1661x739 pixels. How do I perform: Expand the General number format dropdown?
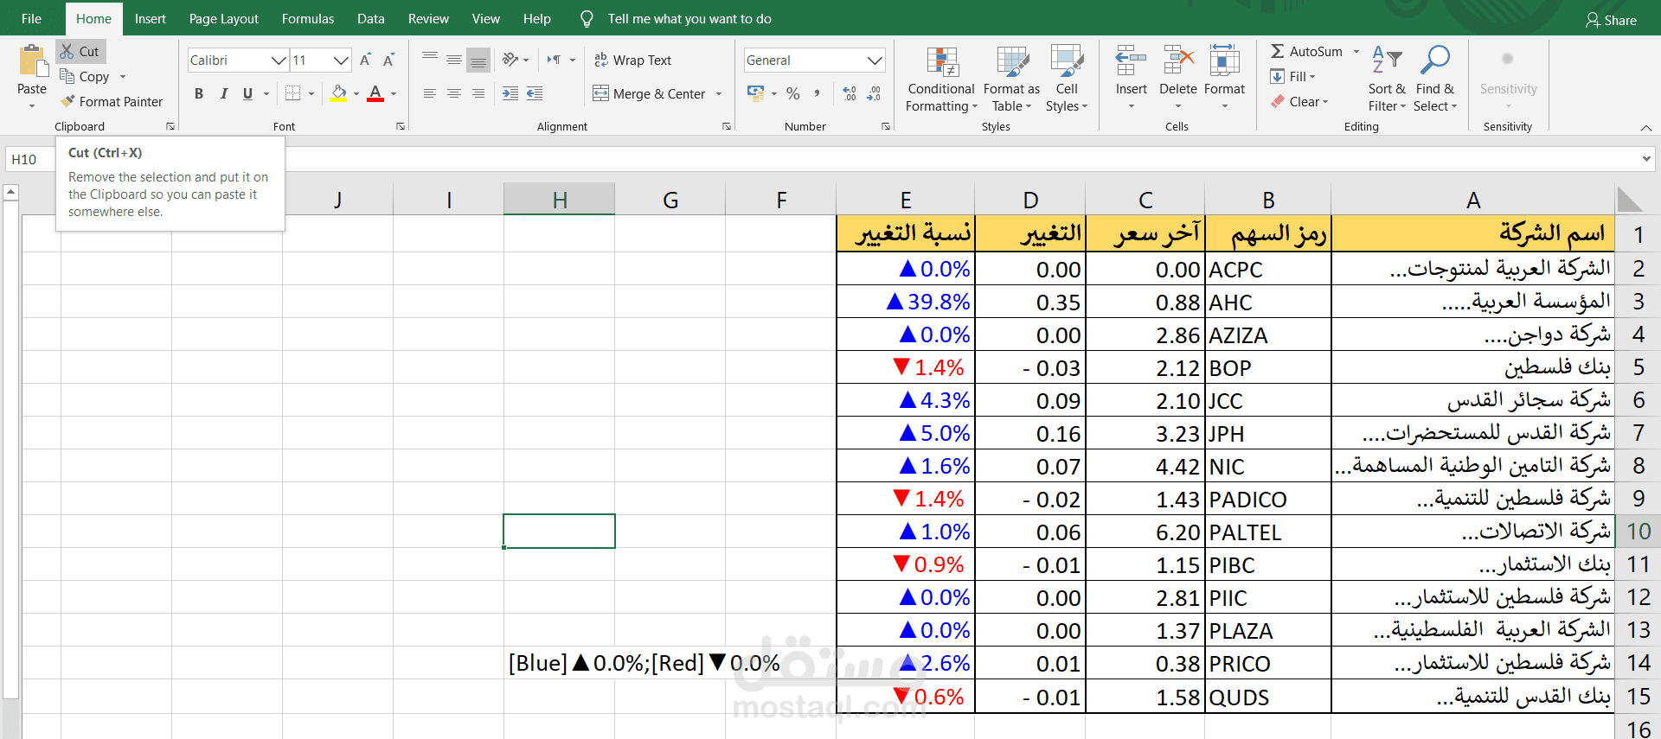[x=875, y=60]
